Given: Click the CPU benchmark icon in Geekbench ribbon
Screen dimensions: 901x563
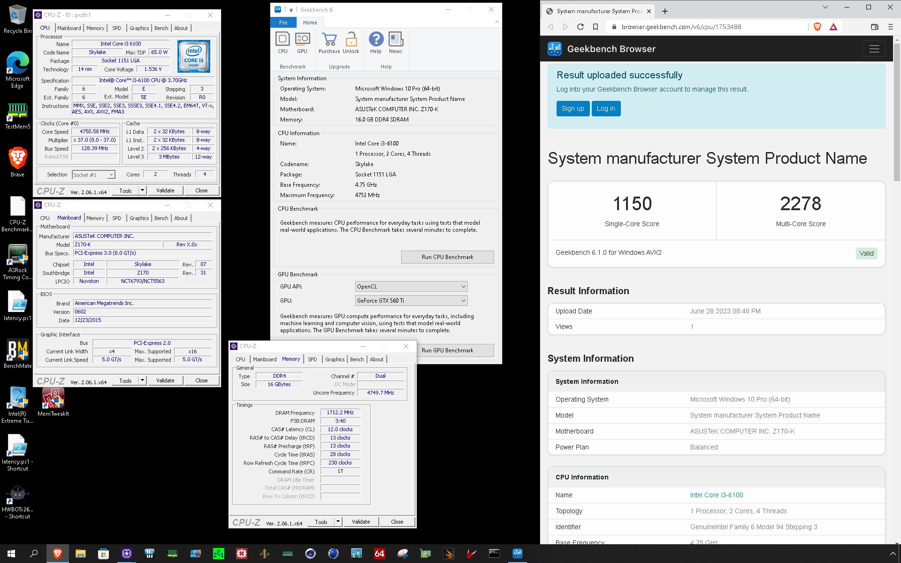Looking at the screenshot, I should (x=283, y=43).
